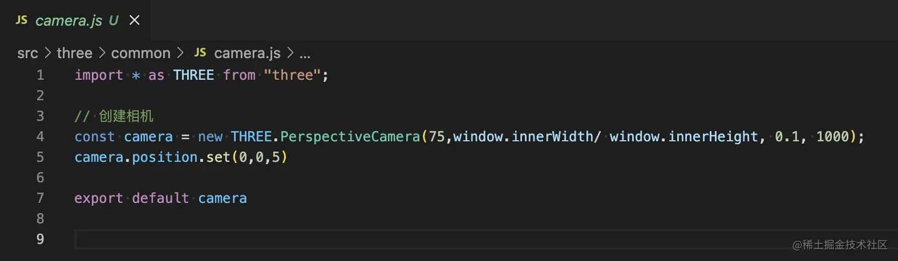Click camera.js in the breadcrumb path
The width and height of the screenshot is (898, 261).
[247, 53]
